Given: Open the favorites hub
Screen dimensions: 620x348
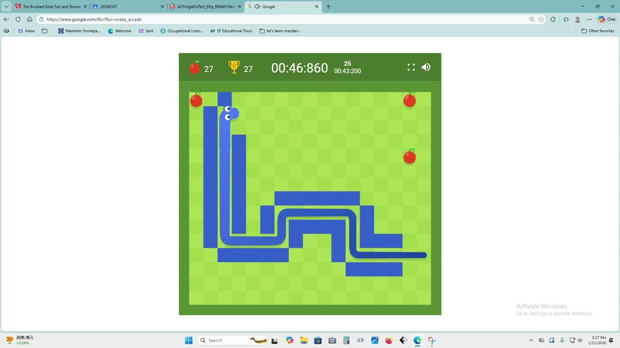Looking at the screenshot, I should [x=566, y=19].
